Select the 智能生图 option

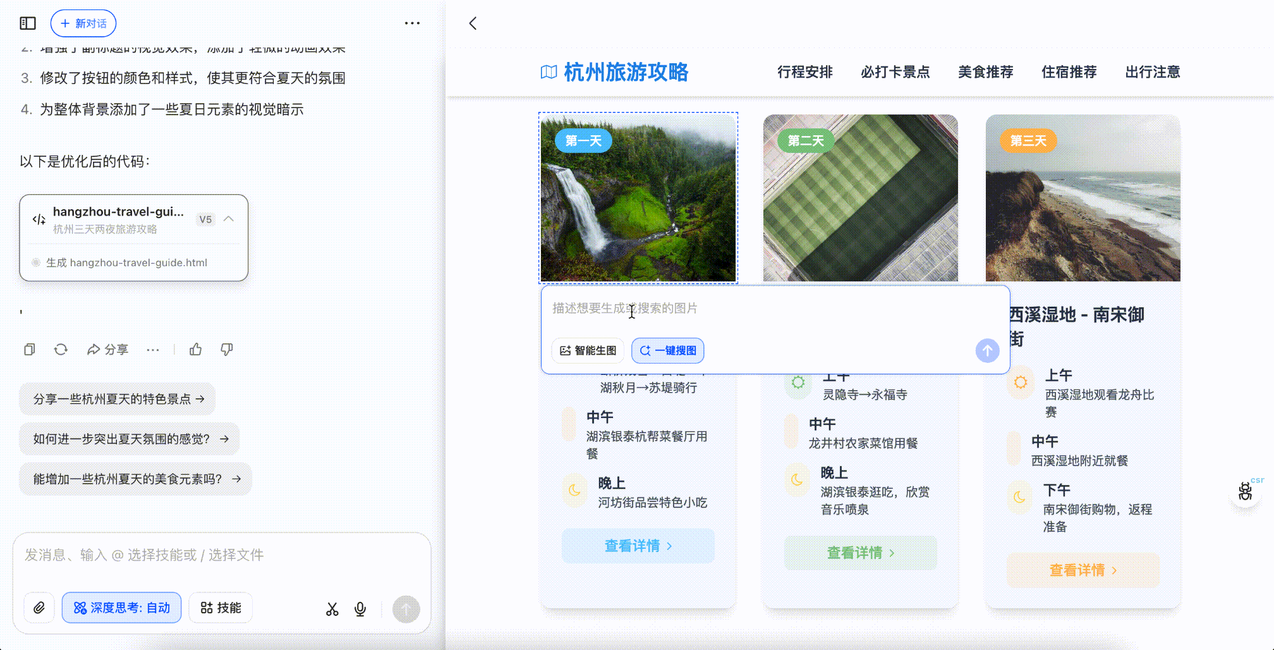588,350
